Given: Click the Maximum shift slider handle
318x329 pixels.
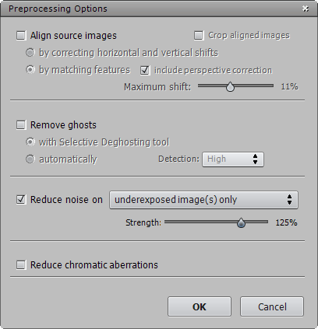Looking at the screenshot, I should pos(230,87).
